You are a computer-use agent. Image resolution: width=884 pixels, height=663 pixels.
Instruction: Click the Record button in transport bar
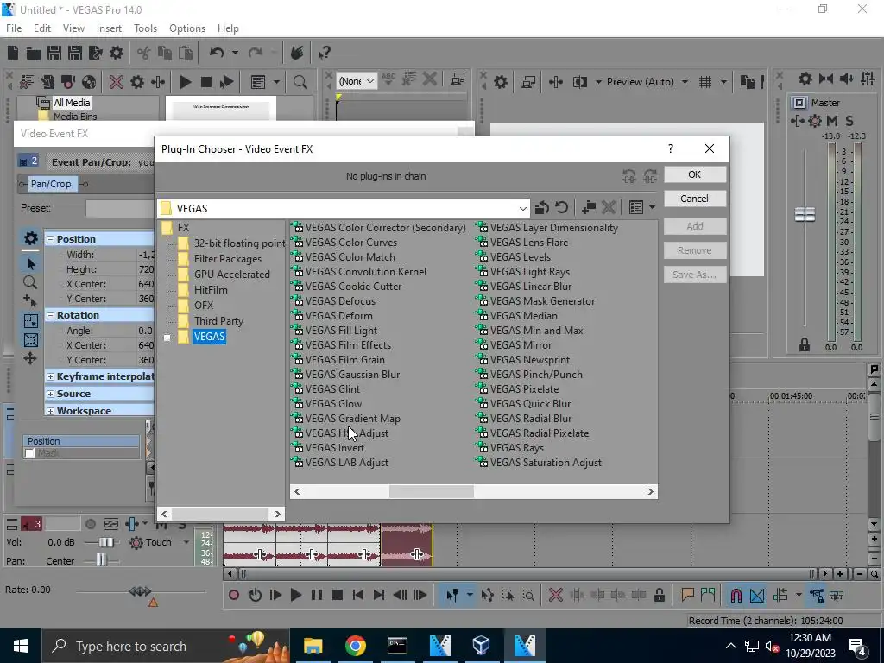pyautogui.click(x=234, y=595)
